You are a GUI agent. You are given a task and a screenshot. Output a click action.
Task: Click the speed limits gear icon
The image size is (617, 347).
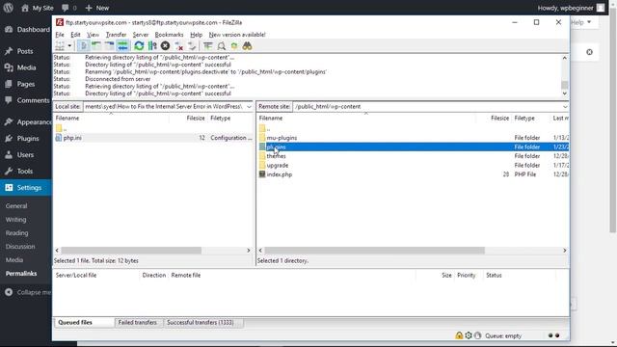[x=469, y=335]
